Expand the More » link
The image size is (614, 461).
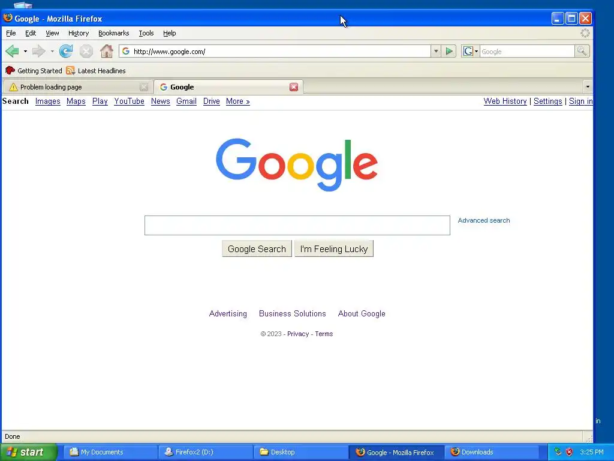237,101
